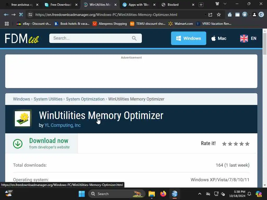Click the taskbar Search box
Viewport: 267px width, 200px height.
tap(117, 194)
